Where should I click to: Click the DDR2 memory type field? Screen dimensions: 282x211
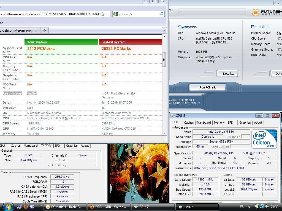[28, 156]
